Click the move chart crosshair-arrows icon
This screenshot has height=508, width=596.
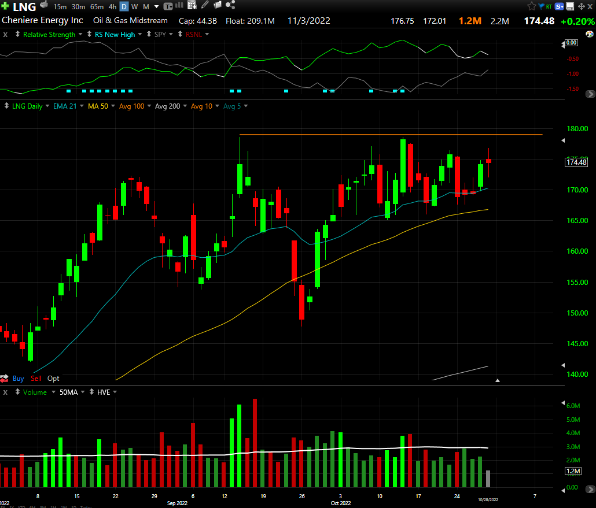click(x=581, y=6)
